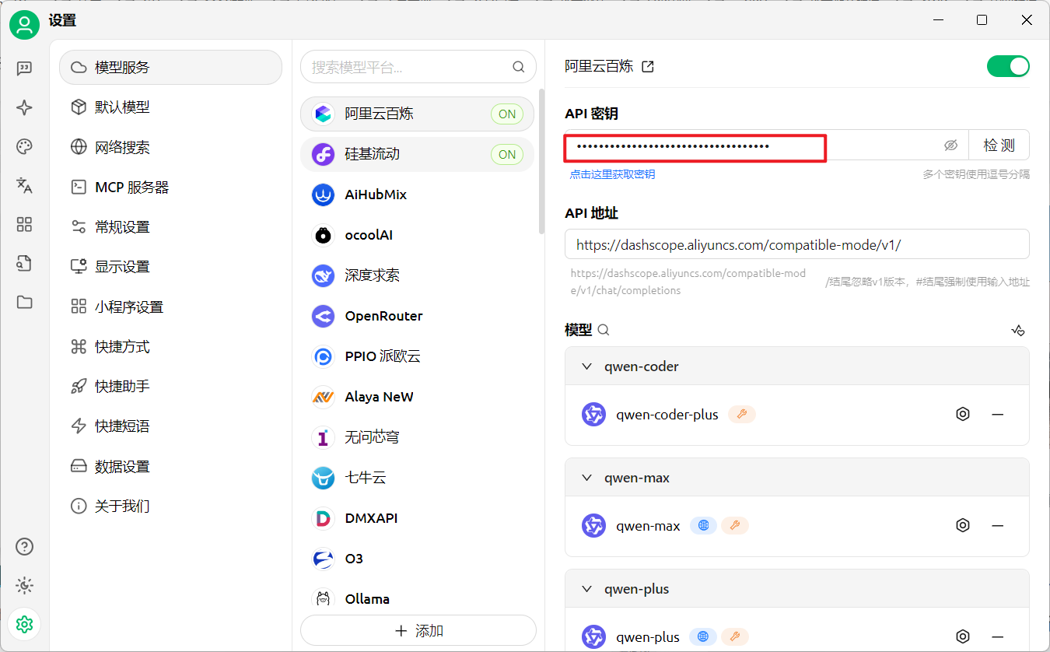Open the agents sparkle icon in sidebar
The image size is (1050, 652).
pos(24,108)
